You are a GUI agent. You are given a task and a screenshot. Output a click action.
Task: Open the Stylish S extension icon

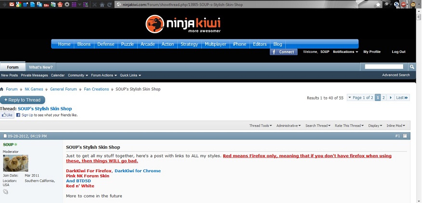396,4
